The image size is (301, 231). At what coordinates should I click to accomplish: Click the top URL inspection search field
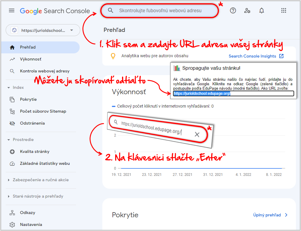[160, 10]
